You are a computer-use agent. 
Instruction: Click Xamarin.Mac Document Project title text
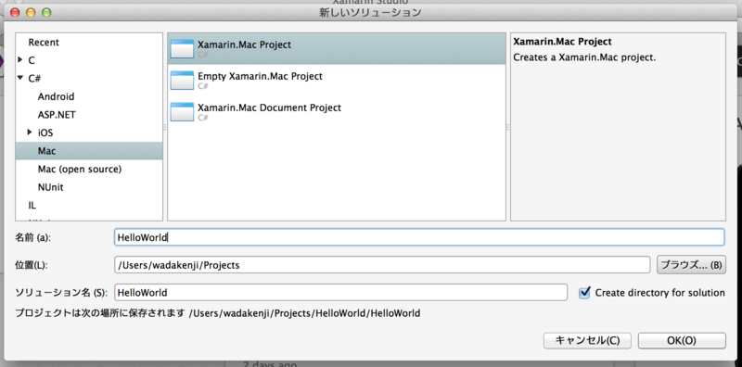click(269, 108)
